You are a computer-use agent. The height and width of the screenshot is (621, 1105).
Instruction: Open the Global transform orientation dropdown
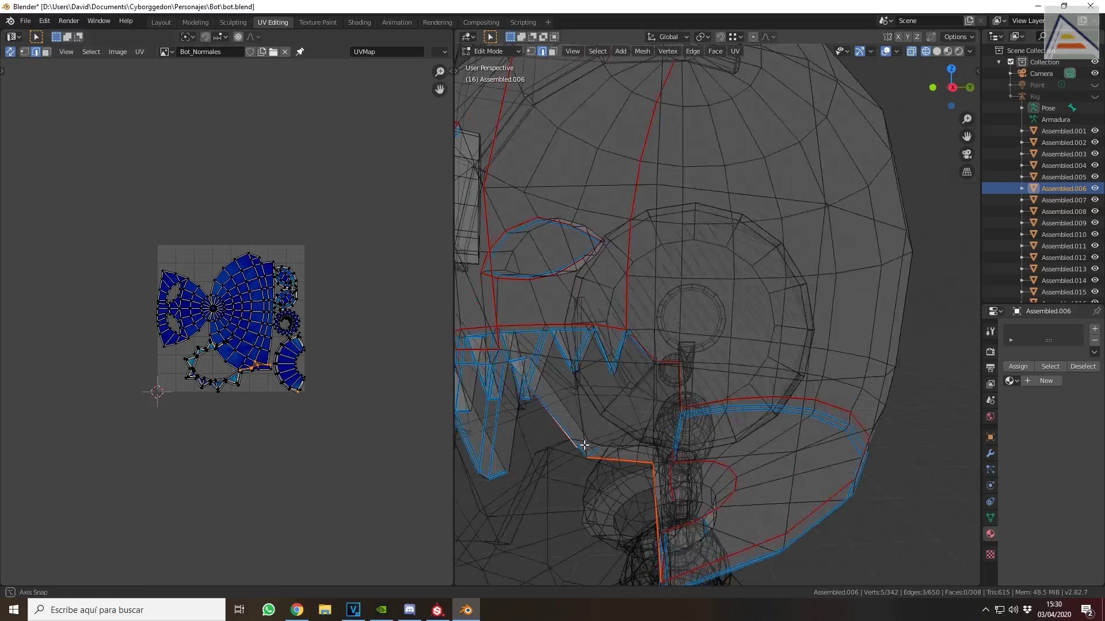(668, 37)
